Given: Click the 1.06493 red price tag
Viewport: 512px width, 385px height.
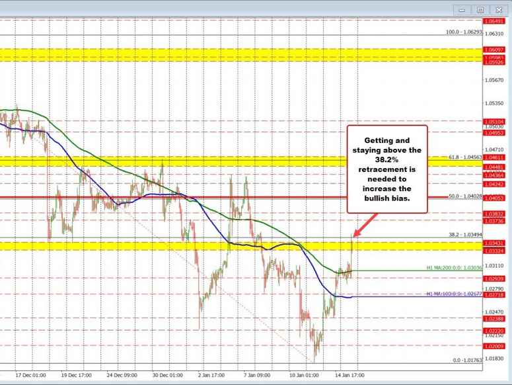Looking at the screenshot, I should [x=494, y=21].
